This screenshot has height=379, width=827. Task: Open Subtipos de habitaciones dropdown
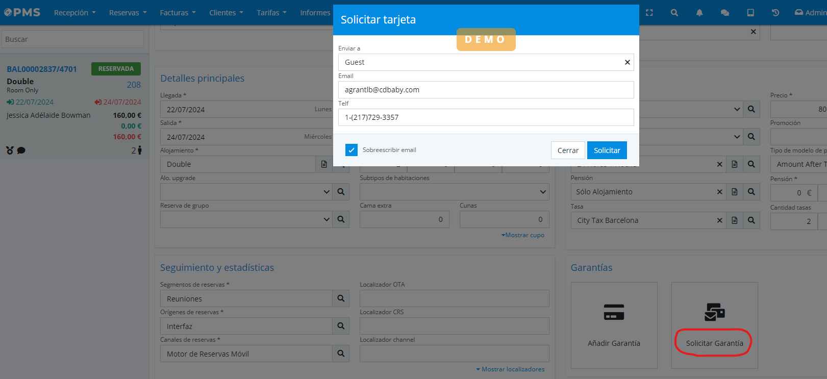click(543, 192)
